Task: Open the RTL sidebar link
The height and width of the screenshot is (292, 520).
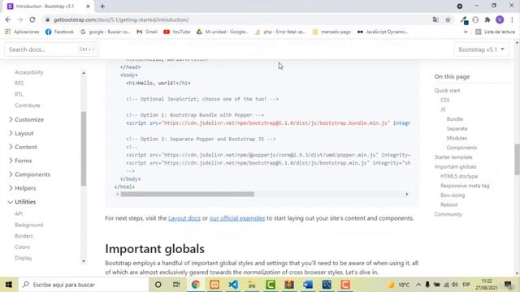Action: 19,94
